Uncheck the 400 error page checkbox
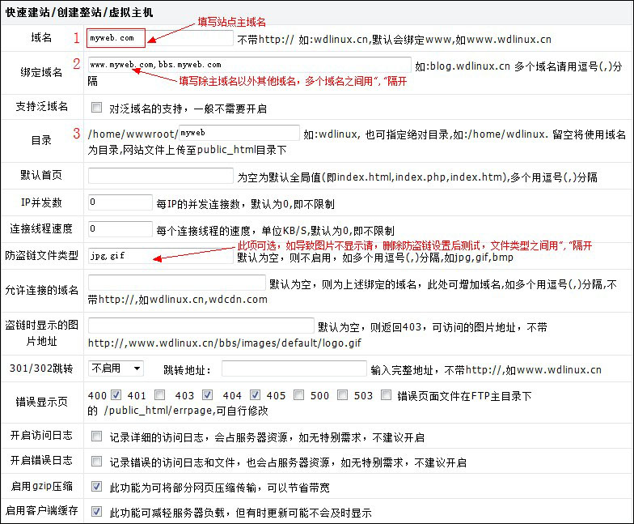 tap(116, 395)
